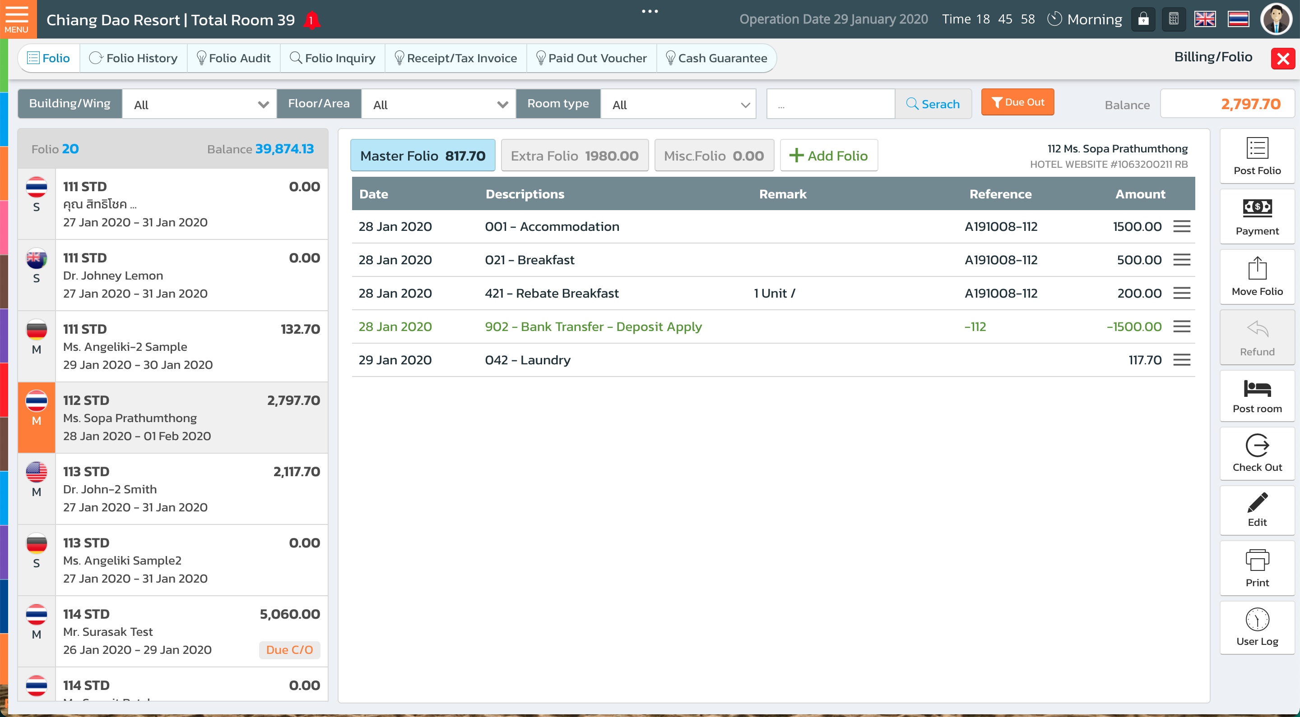Select the Master Folio 817.70 tab

click(423, 156)
